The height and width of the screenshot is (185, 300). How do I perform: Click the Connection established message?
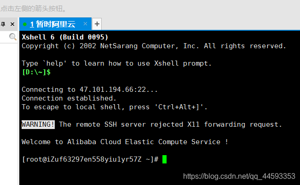click(x=69, y=98)
